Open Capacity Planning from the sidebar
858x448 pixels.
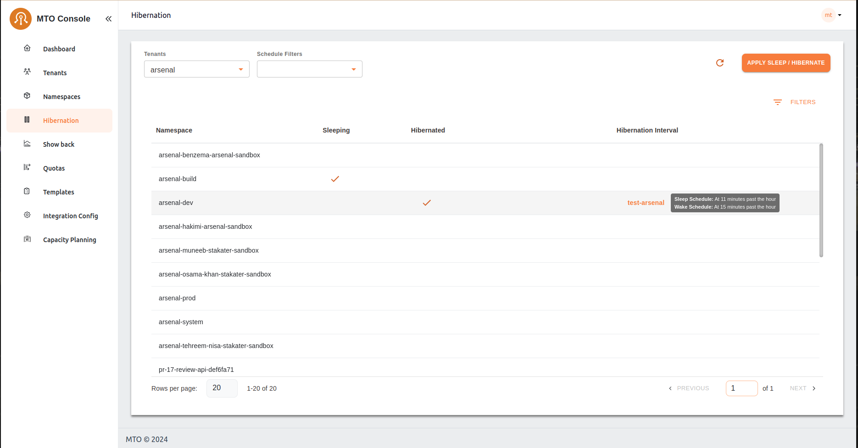click(69, 240)
